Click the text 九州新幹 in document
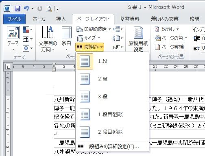 click(x=65, y=99)
